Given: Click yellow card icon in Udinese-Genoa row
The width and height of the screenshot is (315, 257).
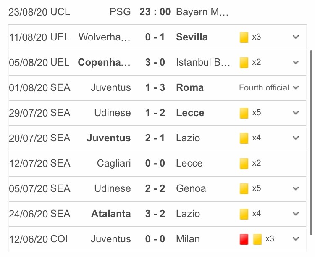Looking at the screenshot, I should pos(244,188).
